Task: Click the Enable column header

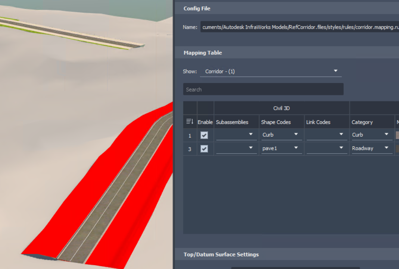Action: click(205, 122)
